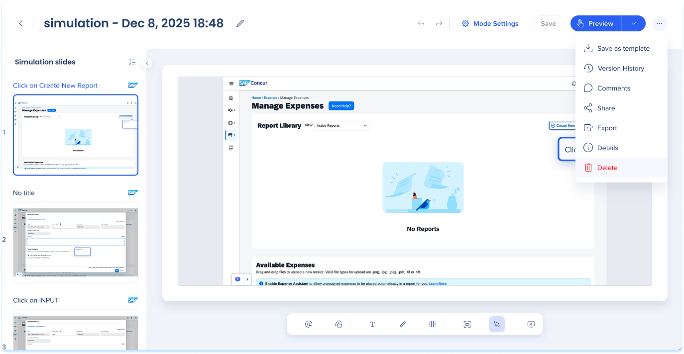Select the circular click hotspot tool
Screen dimensions: 684x354
[309, 324]
